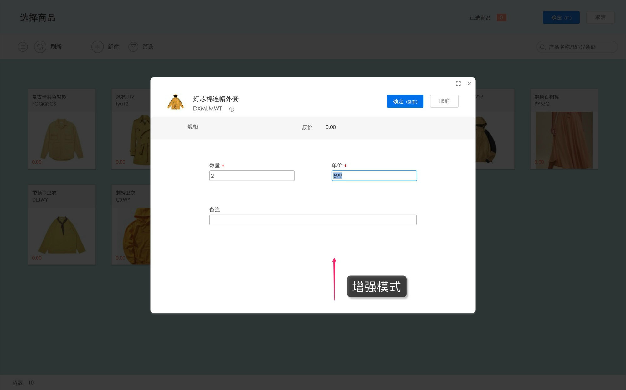The image size is (626, 390).
Task: Click the 备注 input field
Action: click(x=313, y=220)
